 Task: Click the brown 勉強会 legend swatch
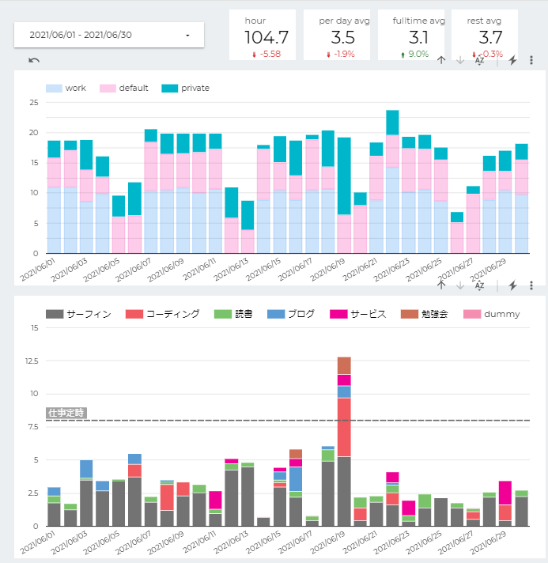click(410, 314)
